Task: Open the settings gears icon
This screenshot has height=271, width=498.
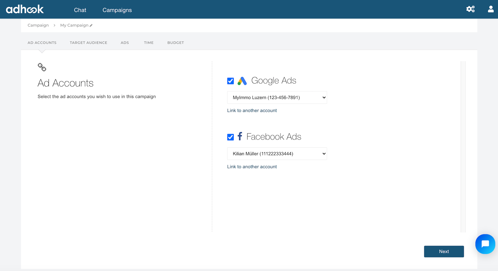Action: click(470, 9)
